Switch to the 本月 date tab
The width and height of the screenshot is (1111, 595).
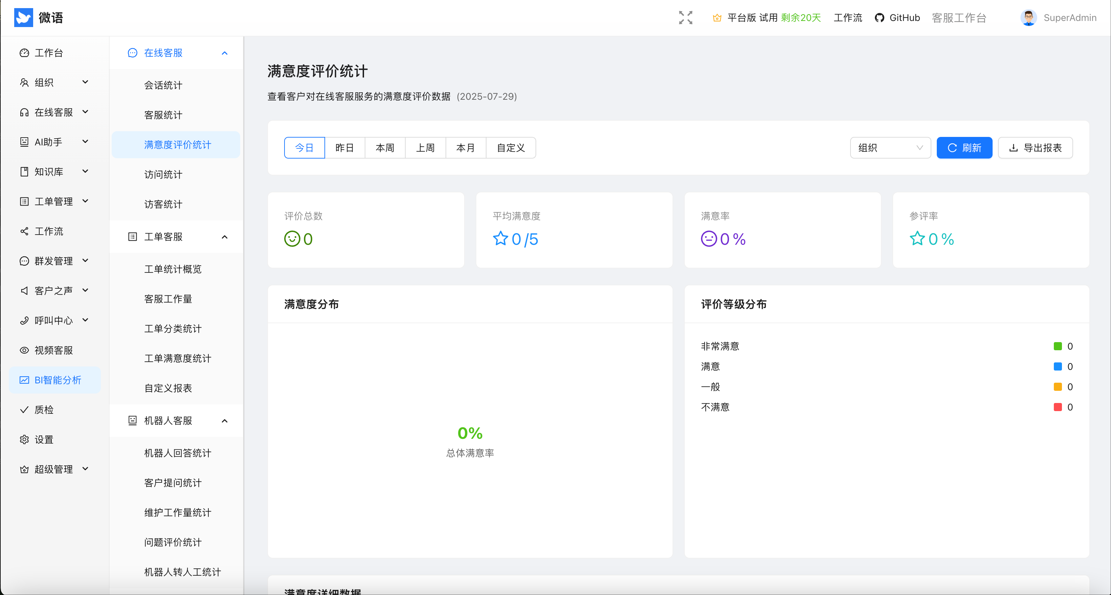pos(466,147)
